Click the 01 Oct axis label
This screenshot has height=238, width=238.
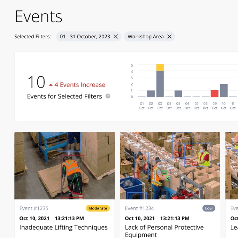(142, 106)
